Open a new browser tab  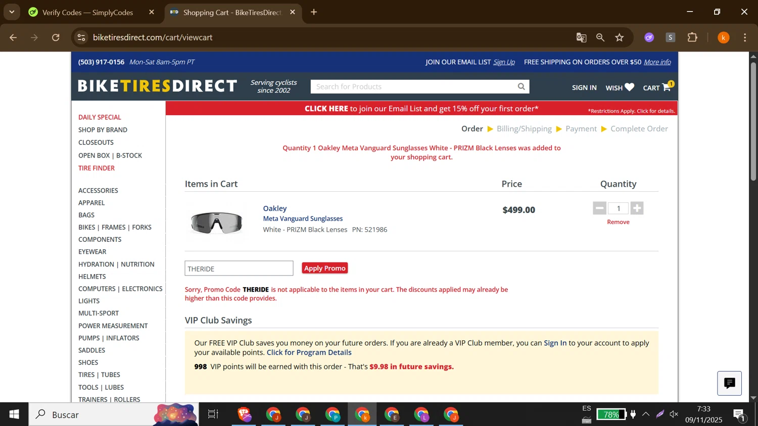314,12
